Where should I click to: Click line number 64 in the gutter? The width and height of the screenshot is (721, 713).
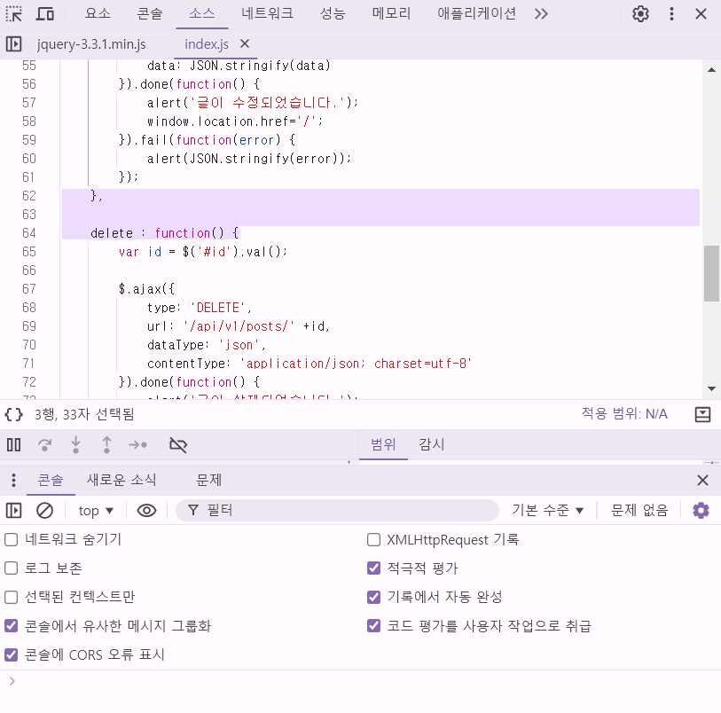(x=29, y=233)
